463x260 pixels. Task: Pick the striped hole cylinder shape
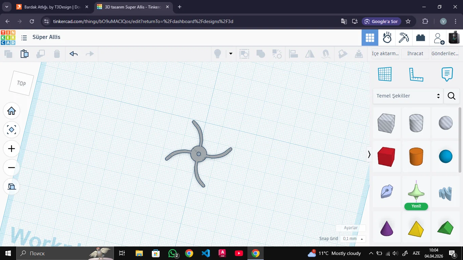[x=416, y=123]
